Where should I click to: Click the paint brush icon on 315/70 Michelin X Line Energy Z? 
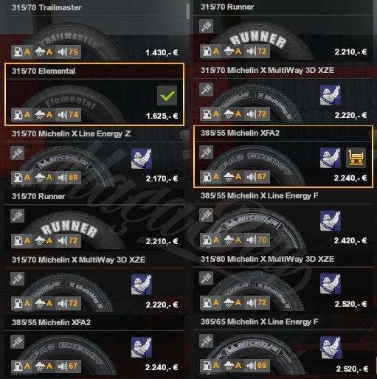point(18,153)
